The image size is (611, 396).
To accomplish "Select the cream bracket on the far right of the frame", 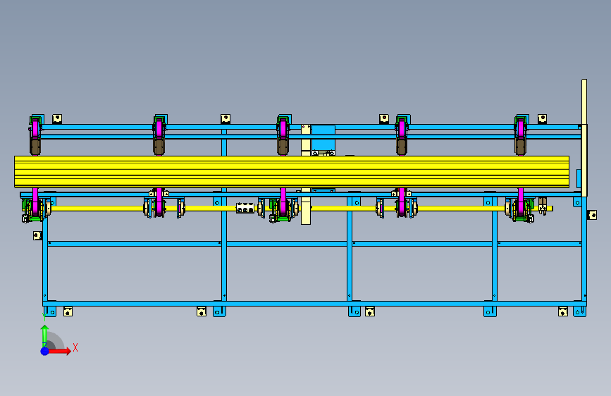I will tap(592, 215).
